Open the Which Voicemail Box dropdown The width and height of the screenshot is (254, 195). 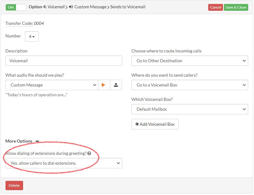click(190, 109)
